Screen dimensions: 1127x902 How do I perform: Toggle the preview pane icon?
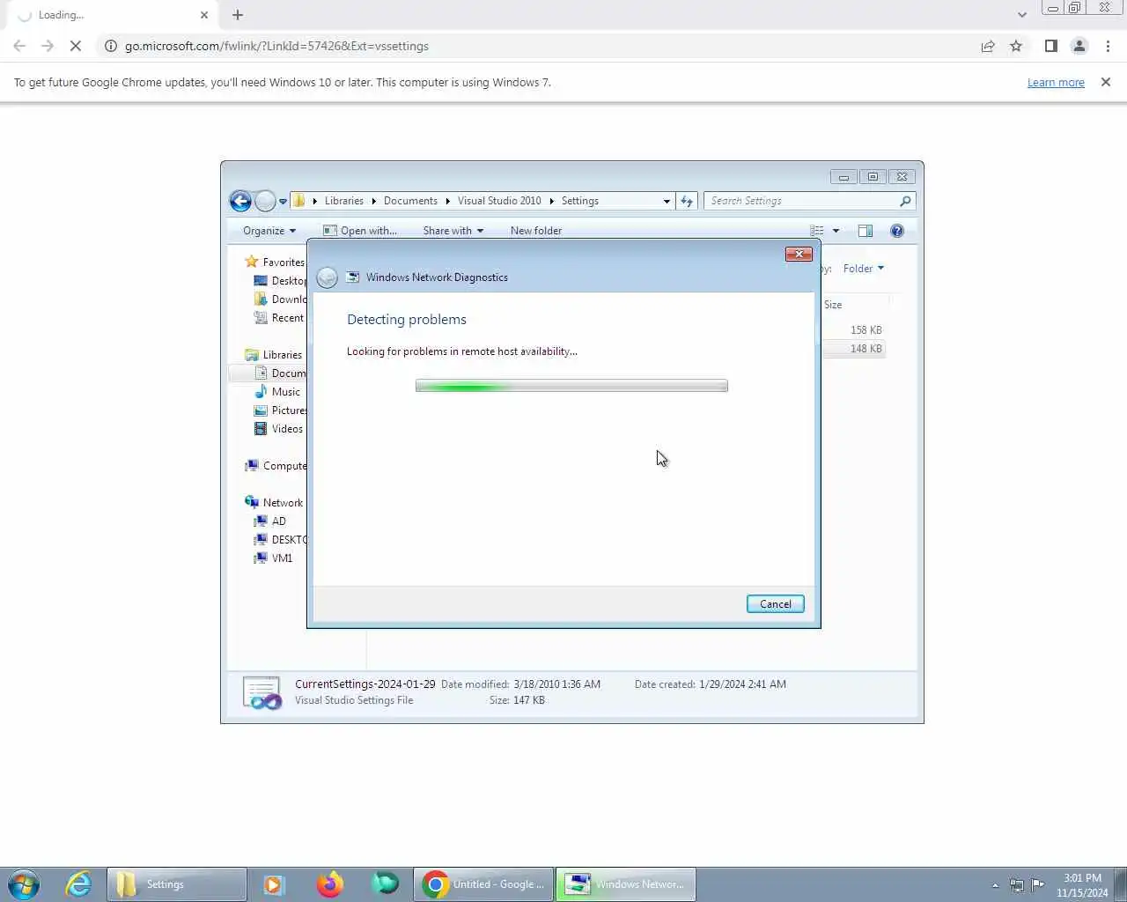pyautogui.click(x=866, y=231)
